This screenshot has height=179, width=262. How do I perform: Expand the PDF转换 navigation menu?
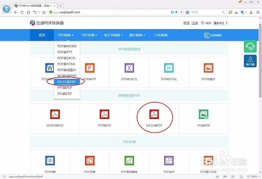pyautogui.click(x=65, y=35)
